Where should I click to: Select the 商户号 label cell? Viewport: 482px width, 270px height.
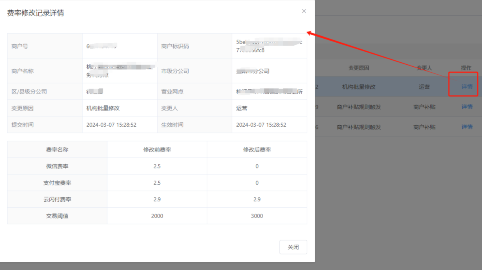pos(20,46)
